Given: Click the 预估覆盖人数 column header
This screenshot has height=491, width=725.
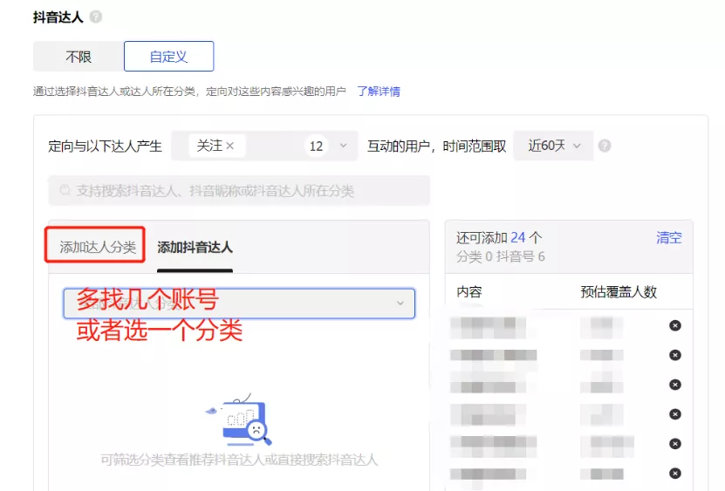Looking at the screenshot, I should point(619,292).
